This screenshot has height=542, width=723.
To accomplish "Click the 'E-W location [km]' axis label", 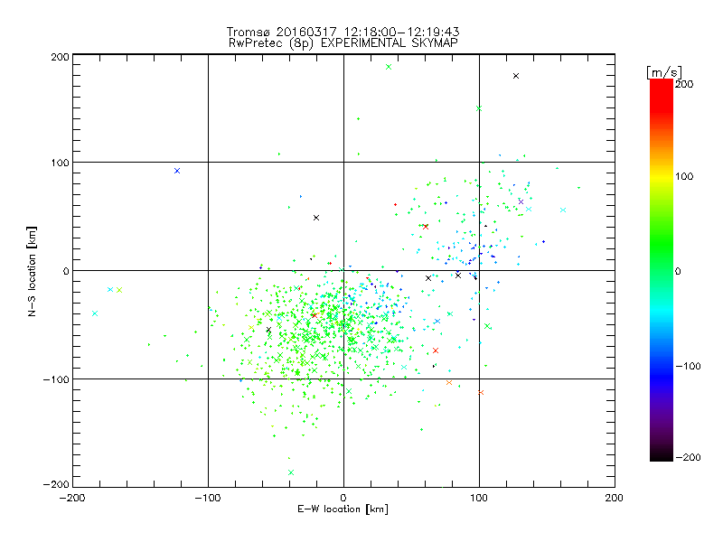I will tap(343, 509).
